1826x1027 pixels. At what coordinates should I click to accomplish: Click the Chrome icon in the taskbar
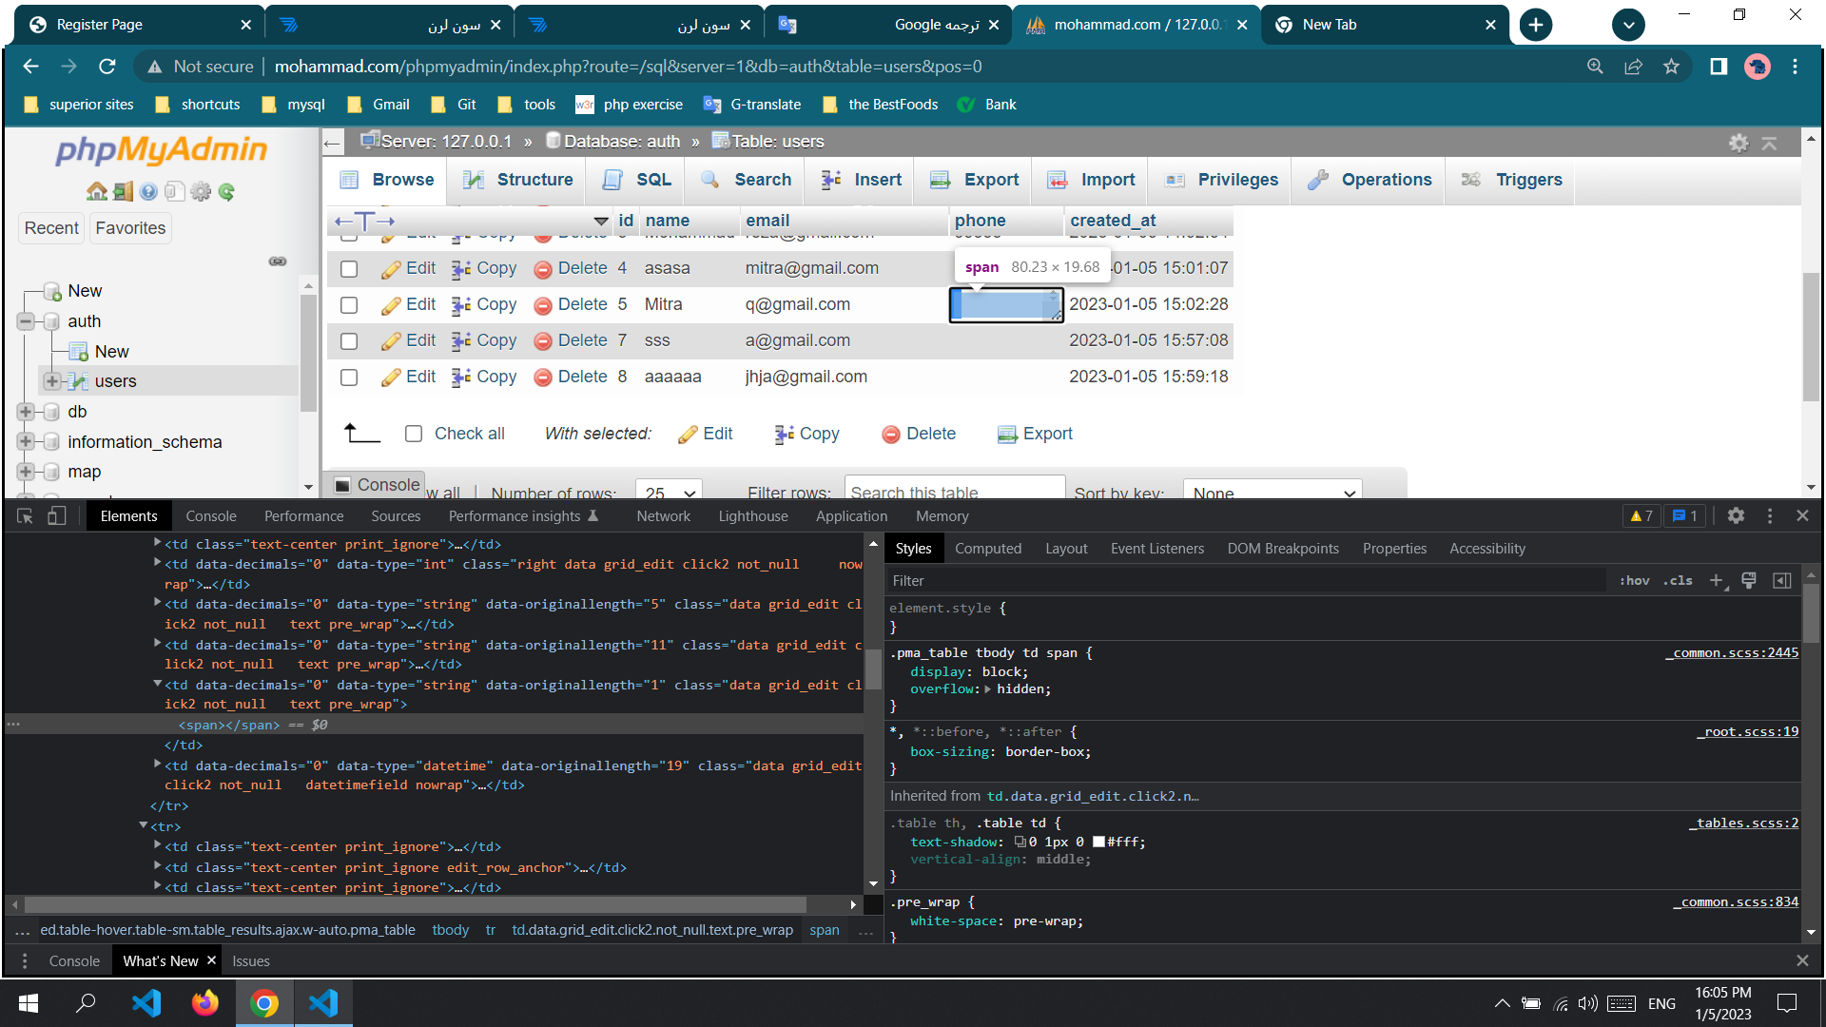pyautogui.click(x=264, y=1003)
